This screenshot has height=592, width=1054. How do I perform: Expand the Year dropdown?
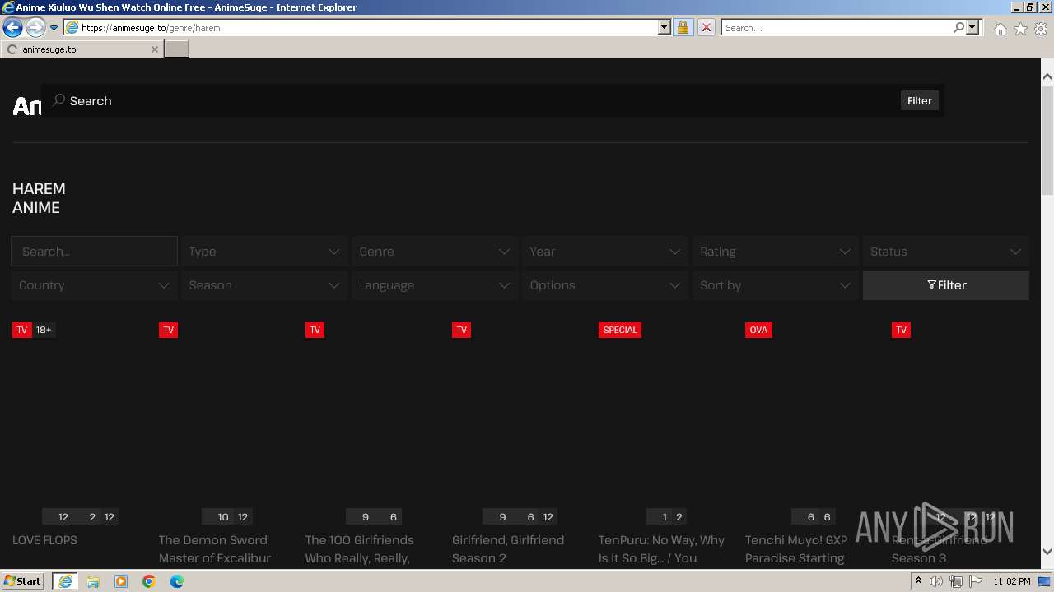(605, 252)
